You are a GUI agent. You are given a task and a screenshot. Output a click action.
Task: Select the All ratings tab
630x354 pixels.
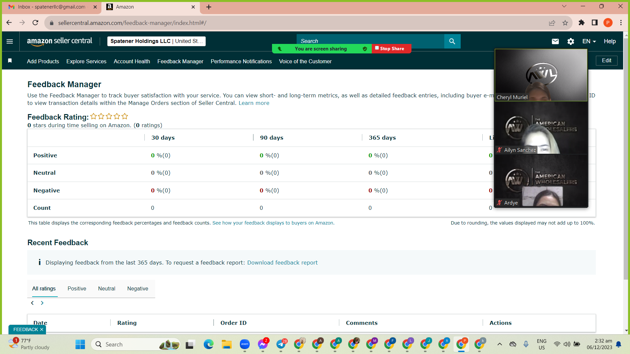tap(44, 288)
